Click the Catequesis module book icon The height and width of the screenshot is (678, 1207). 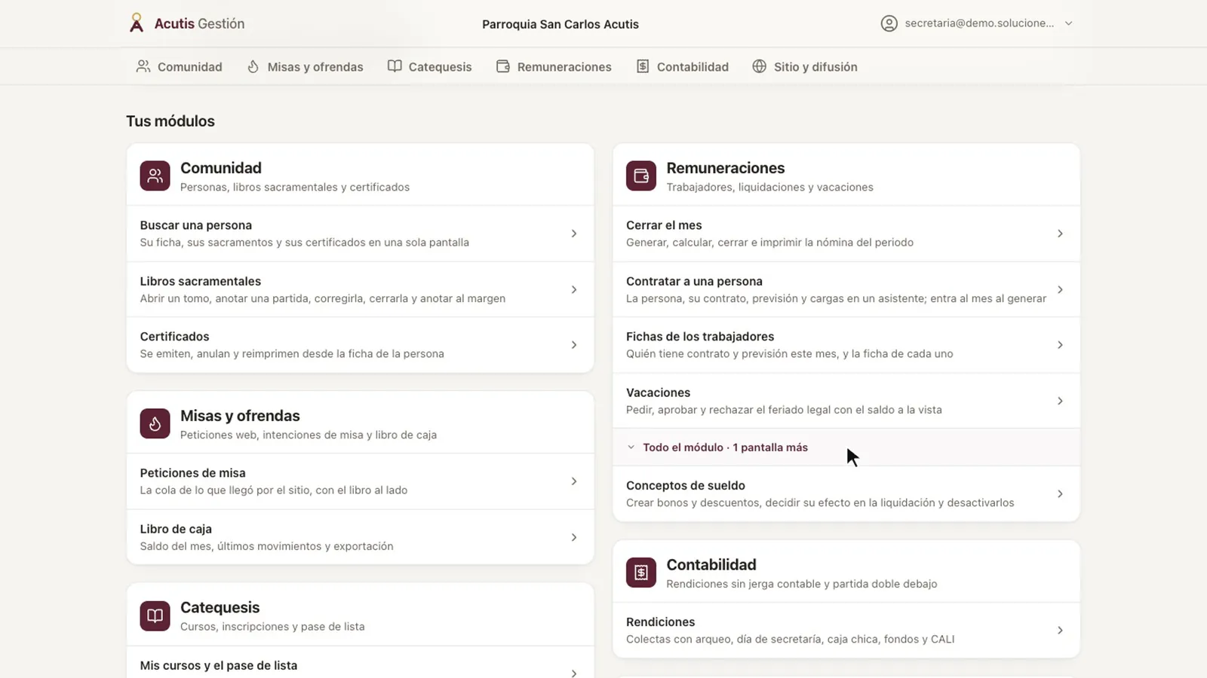click(155, 615)
